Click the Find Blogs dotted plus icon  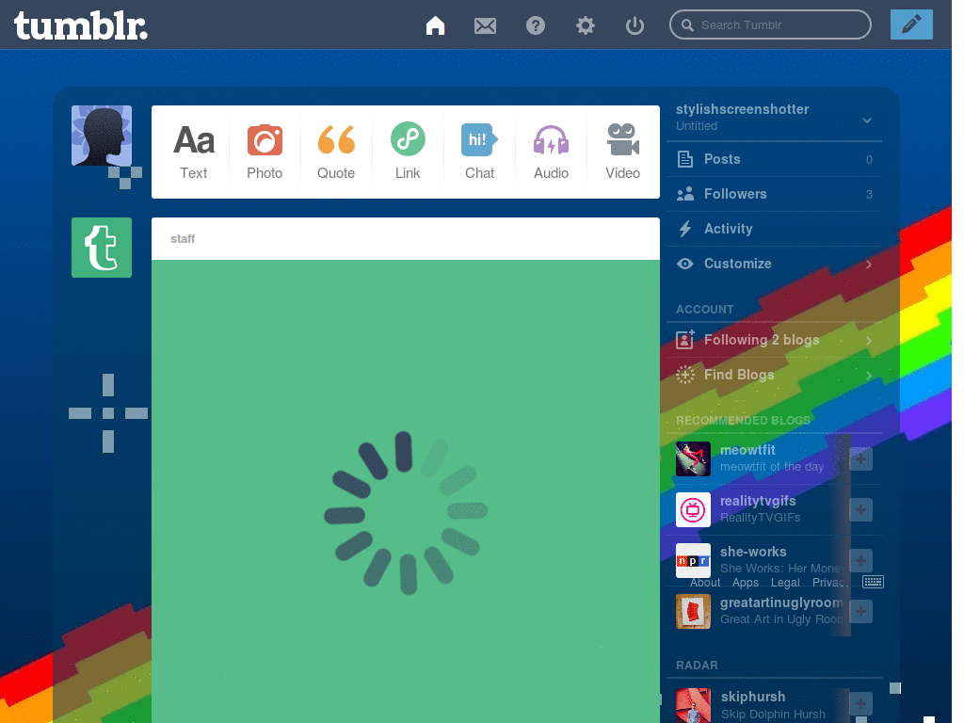pyautogui.click(x=685, y=375)
